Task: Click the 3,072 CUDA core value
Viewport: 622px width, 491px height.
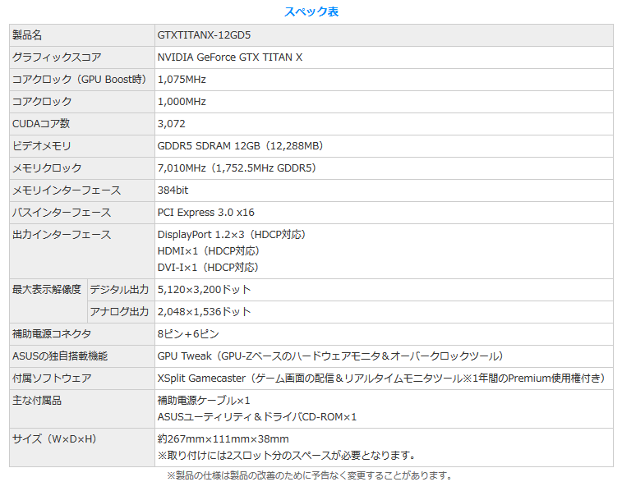Action: tap(171, 124)
